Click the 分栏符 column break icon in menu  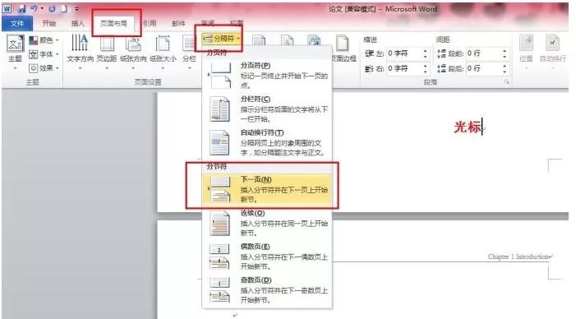pyautogui.click(x=220, y=109)
